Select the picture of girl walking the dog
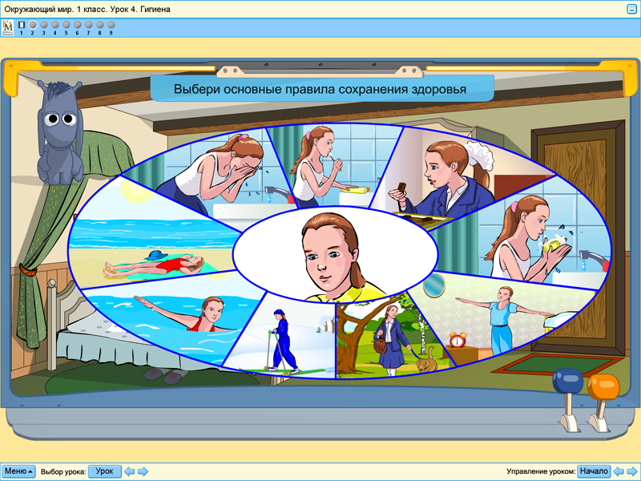 click(x=389, y=338)
